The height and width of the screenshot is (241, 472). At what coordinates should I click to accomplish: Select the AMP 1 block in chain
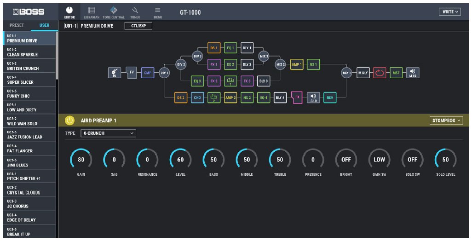pyautogui.click(x=297, y=64)
